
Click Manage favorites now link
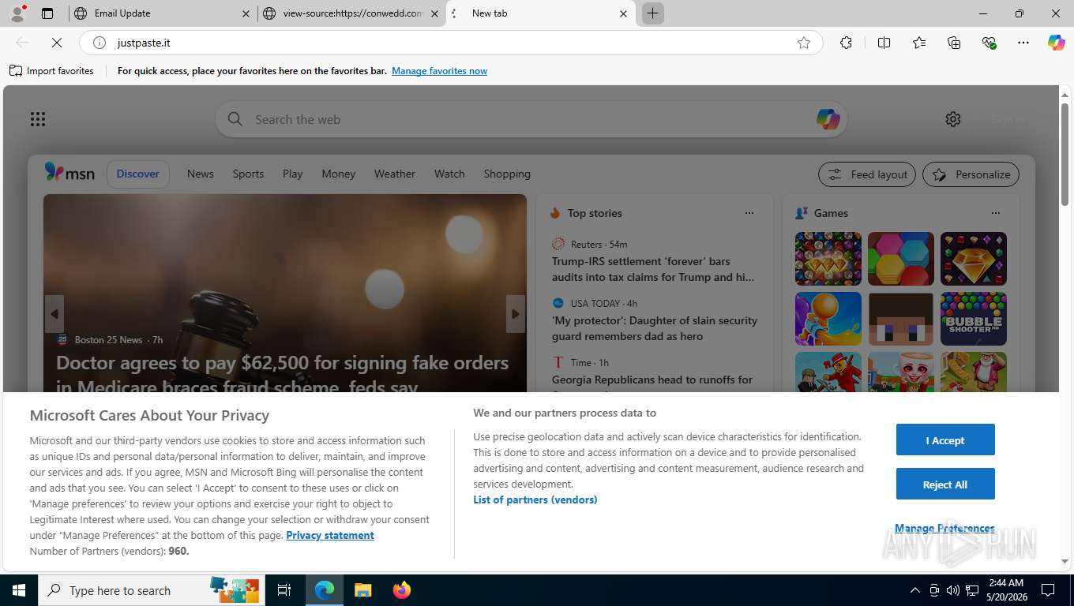point(439,71)
